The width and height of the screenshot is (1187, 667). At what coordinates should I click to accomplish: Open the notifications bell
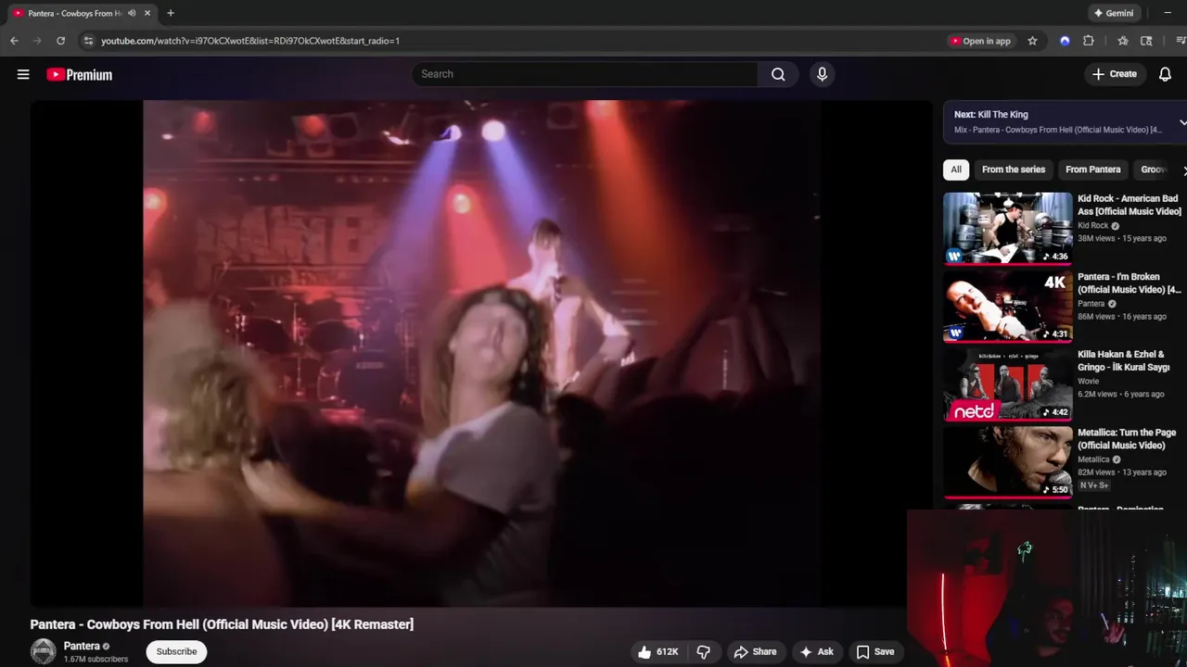pyautogui.click(x=1165, y=74)
